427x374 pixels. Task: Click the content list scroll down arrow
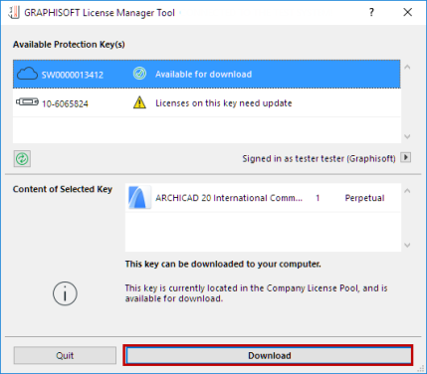pos(407,245)
